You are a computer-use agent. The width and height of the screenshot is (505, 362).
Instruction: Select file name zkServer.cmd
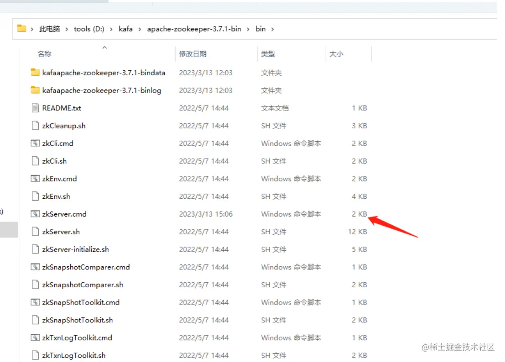tap(64, 214)
